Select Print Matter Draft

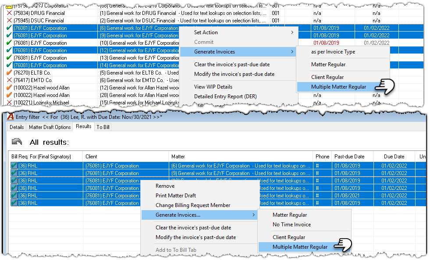pos(175,195)
